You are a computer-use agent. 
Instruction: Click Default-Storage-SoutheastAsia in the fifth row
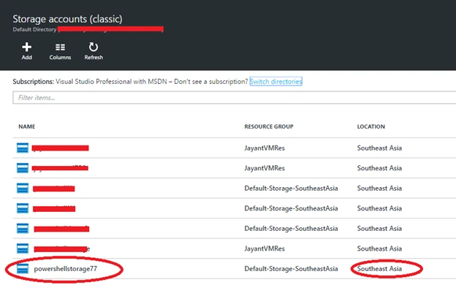pyautogui.click(x=291, y=228)
